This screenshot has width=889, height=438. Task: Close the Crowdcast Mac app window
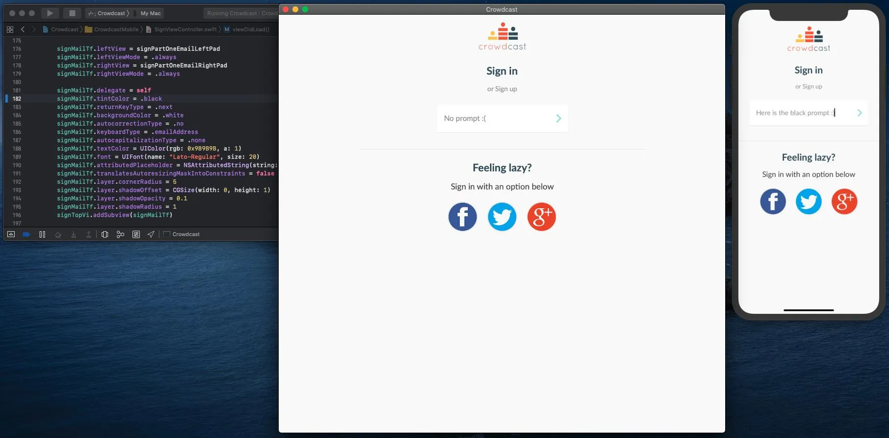click(x=286, y=9)
